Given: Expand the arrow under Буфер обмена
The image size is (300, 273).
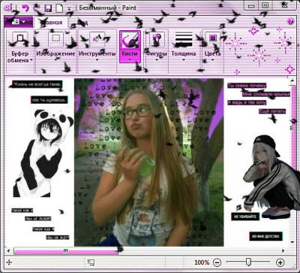Looking at the screenshot, I should click(x=31, y=60).
